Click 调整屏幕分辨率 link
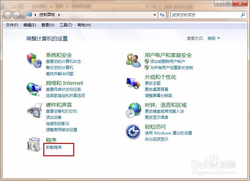Screen dimensions: 250x181 pos(159,96)
